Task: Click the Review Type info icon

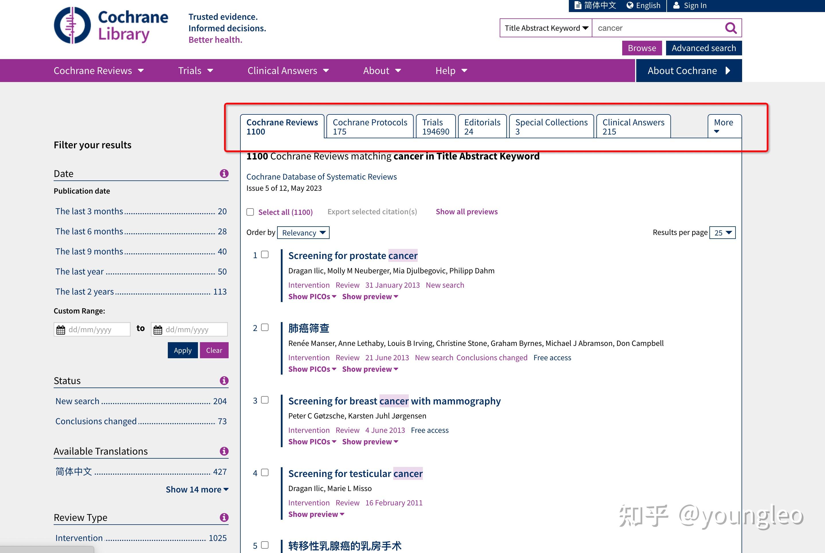Action: tap(224, 517)
